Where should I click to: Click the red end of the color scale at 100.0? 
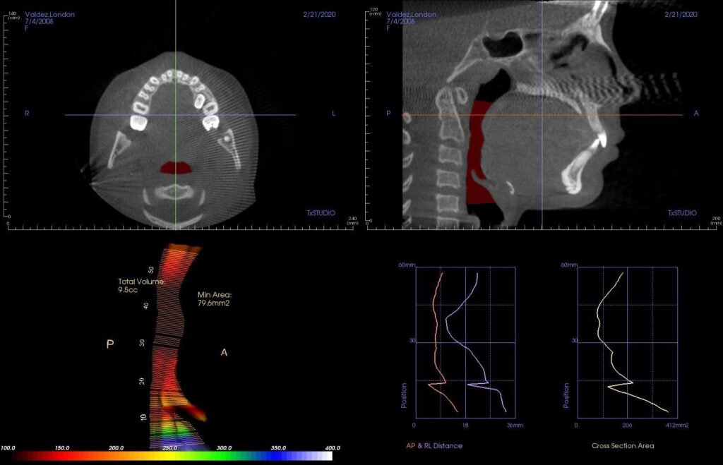pyautogui.click(x=16, y=457)
